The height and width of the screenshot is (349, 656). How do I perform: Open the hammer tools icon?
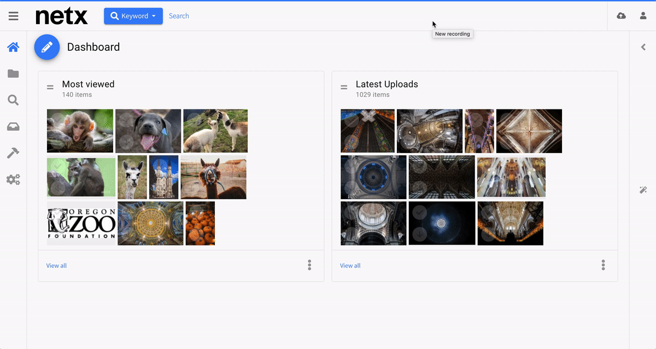click(13, 153)
